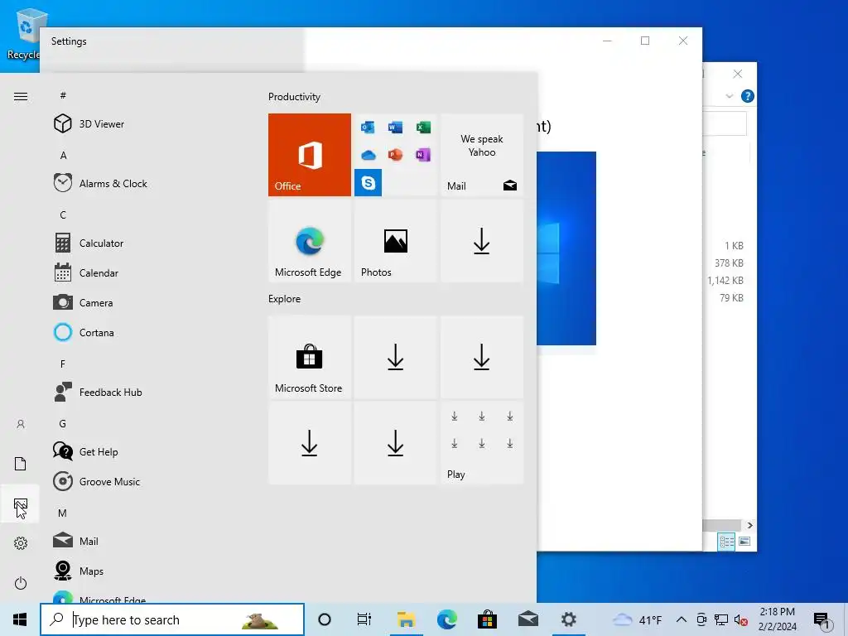Focus the taskbar search box
The width and height of the screenshot is (848, 636).
point(172,619)
